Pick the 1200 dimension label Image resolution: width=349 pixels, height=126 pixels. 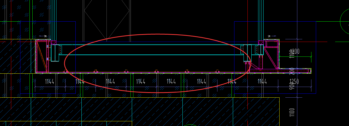click(295, 51)
